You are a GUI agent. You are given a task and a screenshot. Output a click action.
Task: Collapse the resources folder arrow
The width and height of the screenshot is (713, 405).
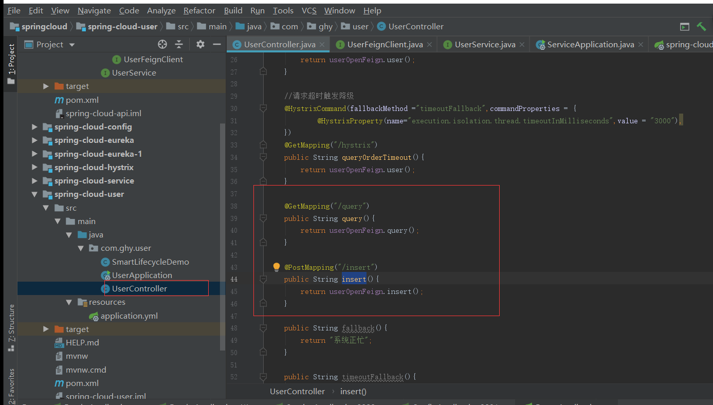tap(69, 302)
